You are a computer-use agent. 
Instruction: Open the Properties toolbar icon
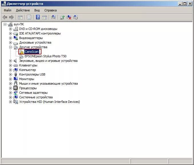coord(29,17)
